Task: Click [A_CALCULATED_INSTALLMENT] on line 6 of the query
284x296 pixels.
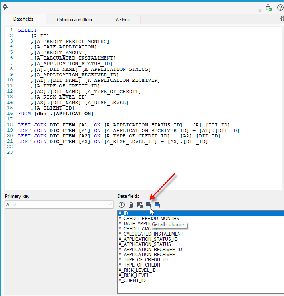Action: pyautogui.click(x=75, y=58)
